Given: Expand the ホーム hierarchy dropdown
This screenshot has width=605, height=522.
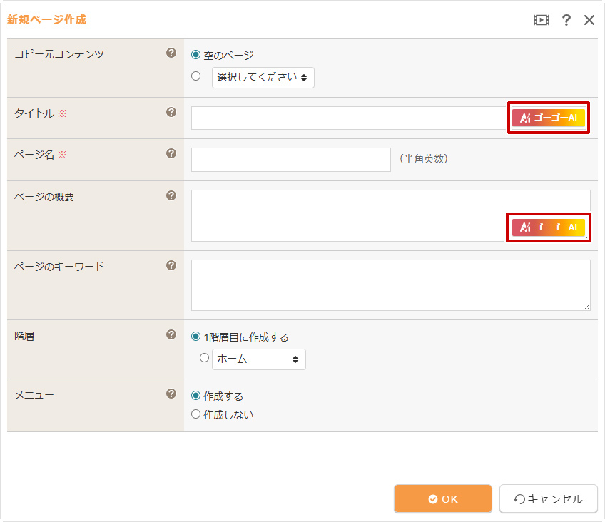Looking at the screenshot, I should [x=258, y=359].
